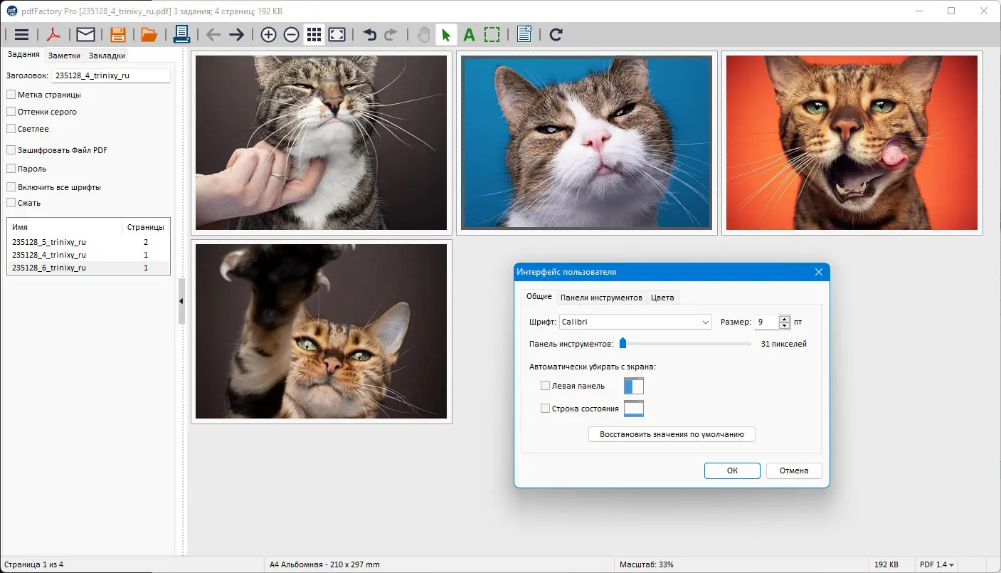Select job 235128_6_trinixy_ru in the list
Image resolution: width=1001 pixels, height=573 pixels.
88,268
